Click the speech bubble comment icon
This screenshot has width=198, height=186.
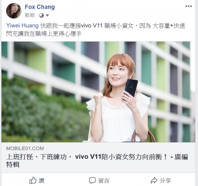tap(92, 181)
